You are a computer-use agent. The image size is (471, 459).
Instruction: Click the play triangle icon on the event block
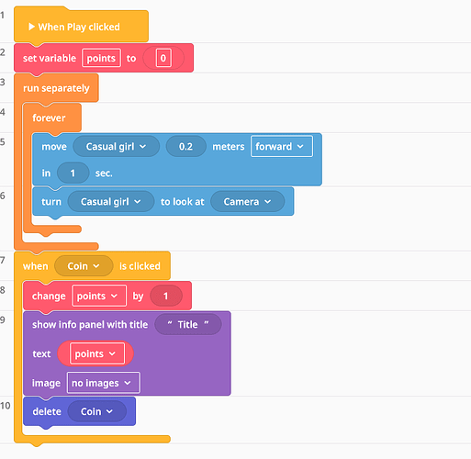(31, 27)
